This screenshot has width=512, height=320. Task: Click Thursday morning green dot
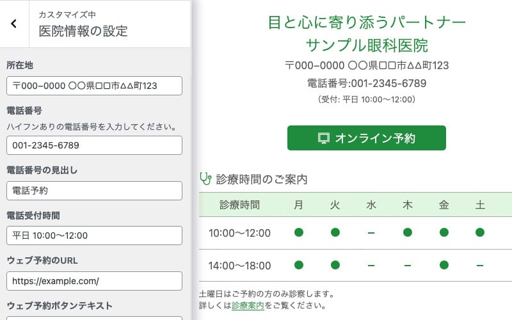(x=408, y=232)
